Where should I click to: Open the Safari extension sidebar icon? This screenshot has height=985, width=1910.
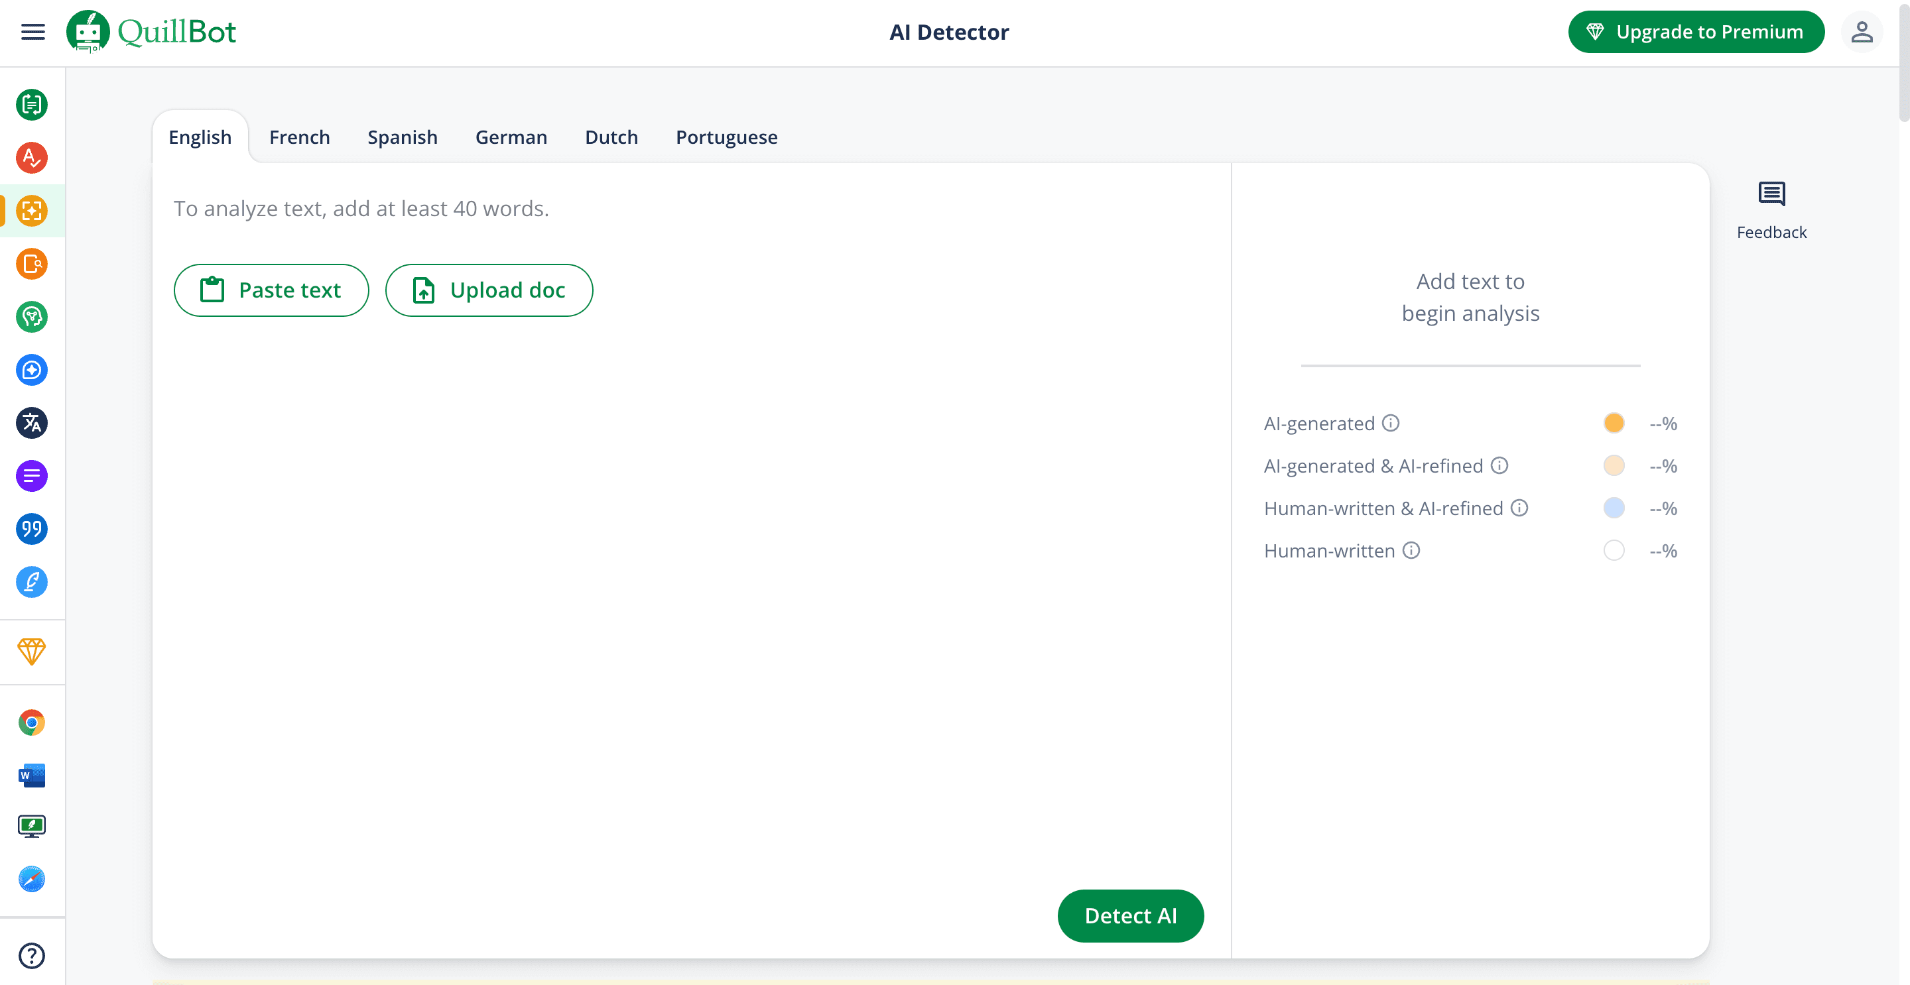[x=32, y=880]
